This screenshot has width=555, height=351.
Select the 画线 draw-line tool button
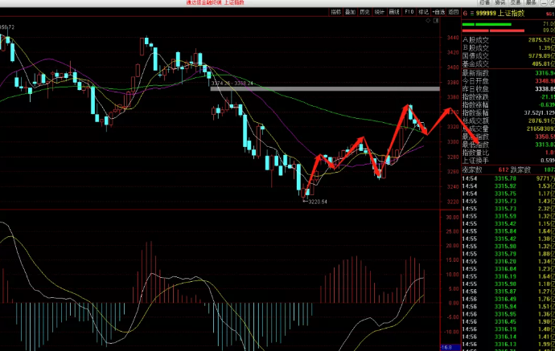click(394, 12)
